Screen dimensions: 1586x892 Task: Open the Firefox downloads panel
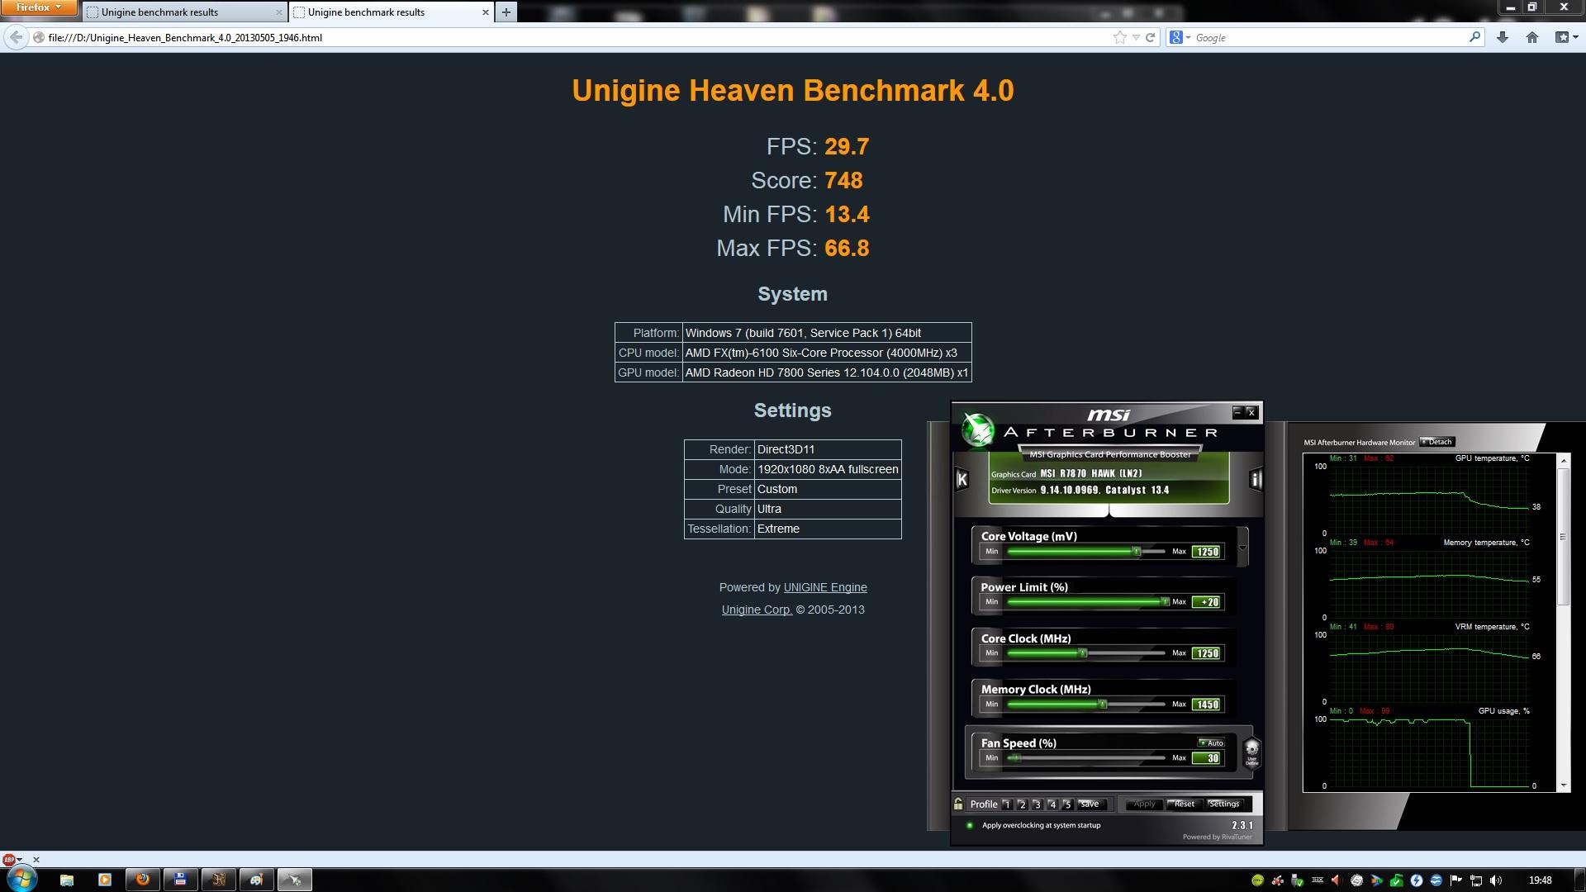pyautogui.click(x=1503, y=37)
